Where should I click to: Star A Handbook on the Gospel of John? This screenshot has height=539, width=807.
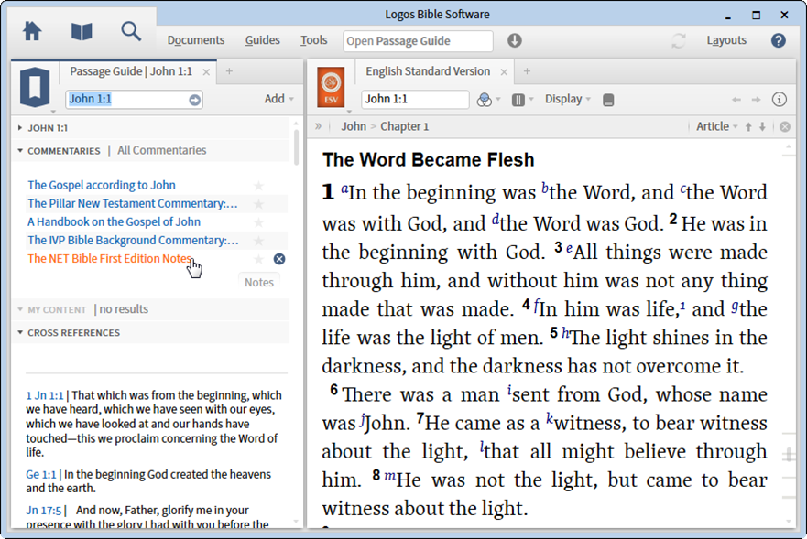(x=259, y=222)
